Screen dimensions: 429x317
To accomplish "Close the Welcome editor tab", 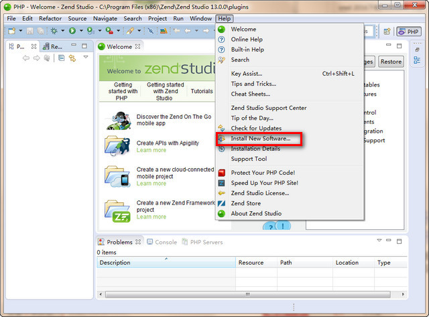I will (137, 46).
